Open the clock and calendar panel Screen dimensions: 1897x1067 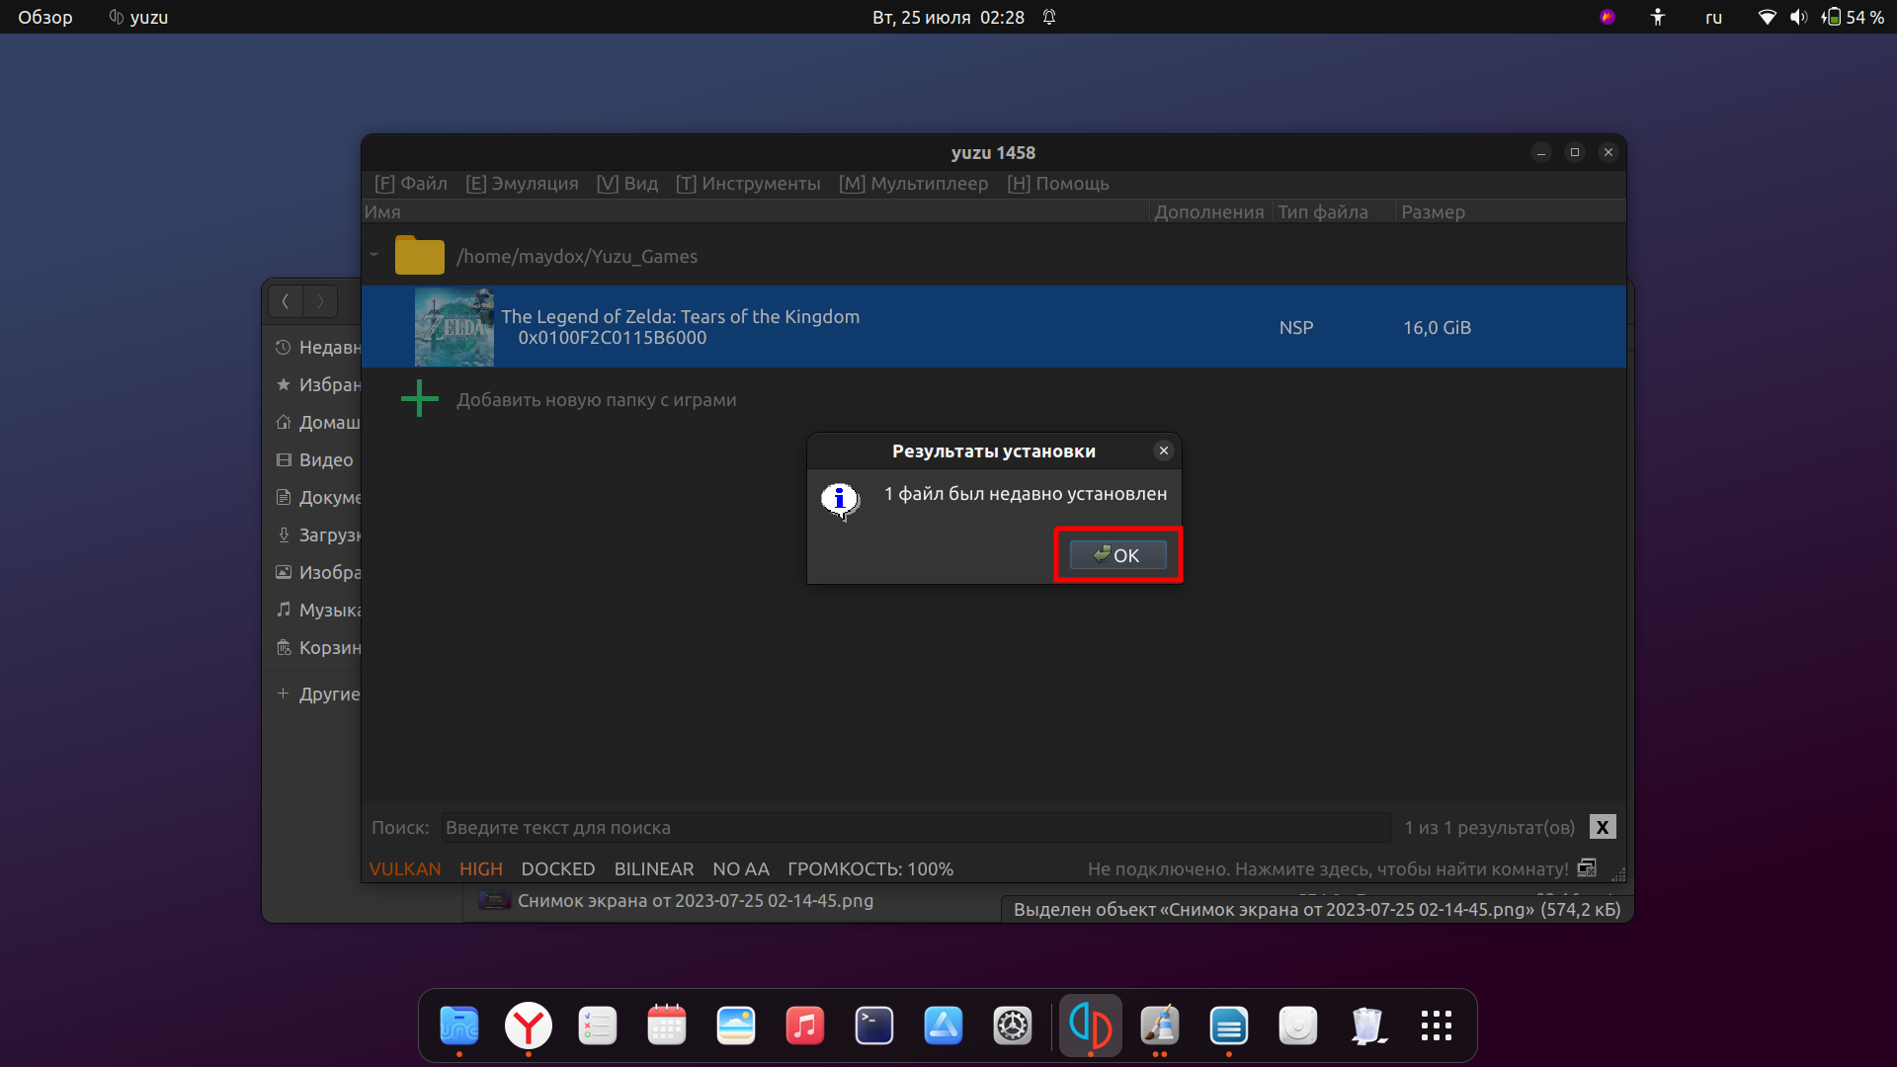point(948,17)
